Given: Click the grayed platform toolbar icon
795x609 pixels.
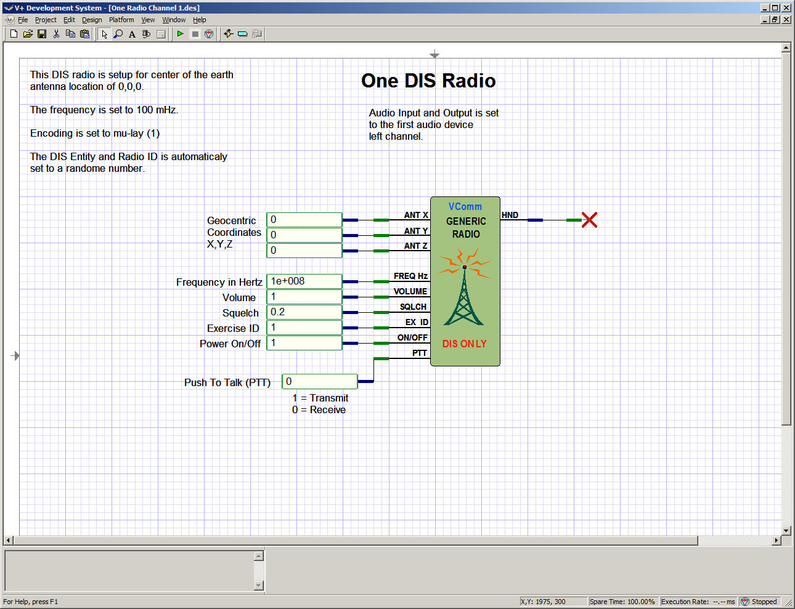Looking at the screenshot, I should click(x=257, y=34).
